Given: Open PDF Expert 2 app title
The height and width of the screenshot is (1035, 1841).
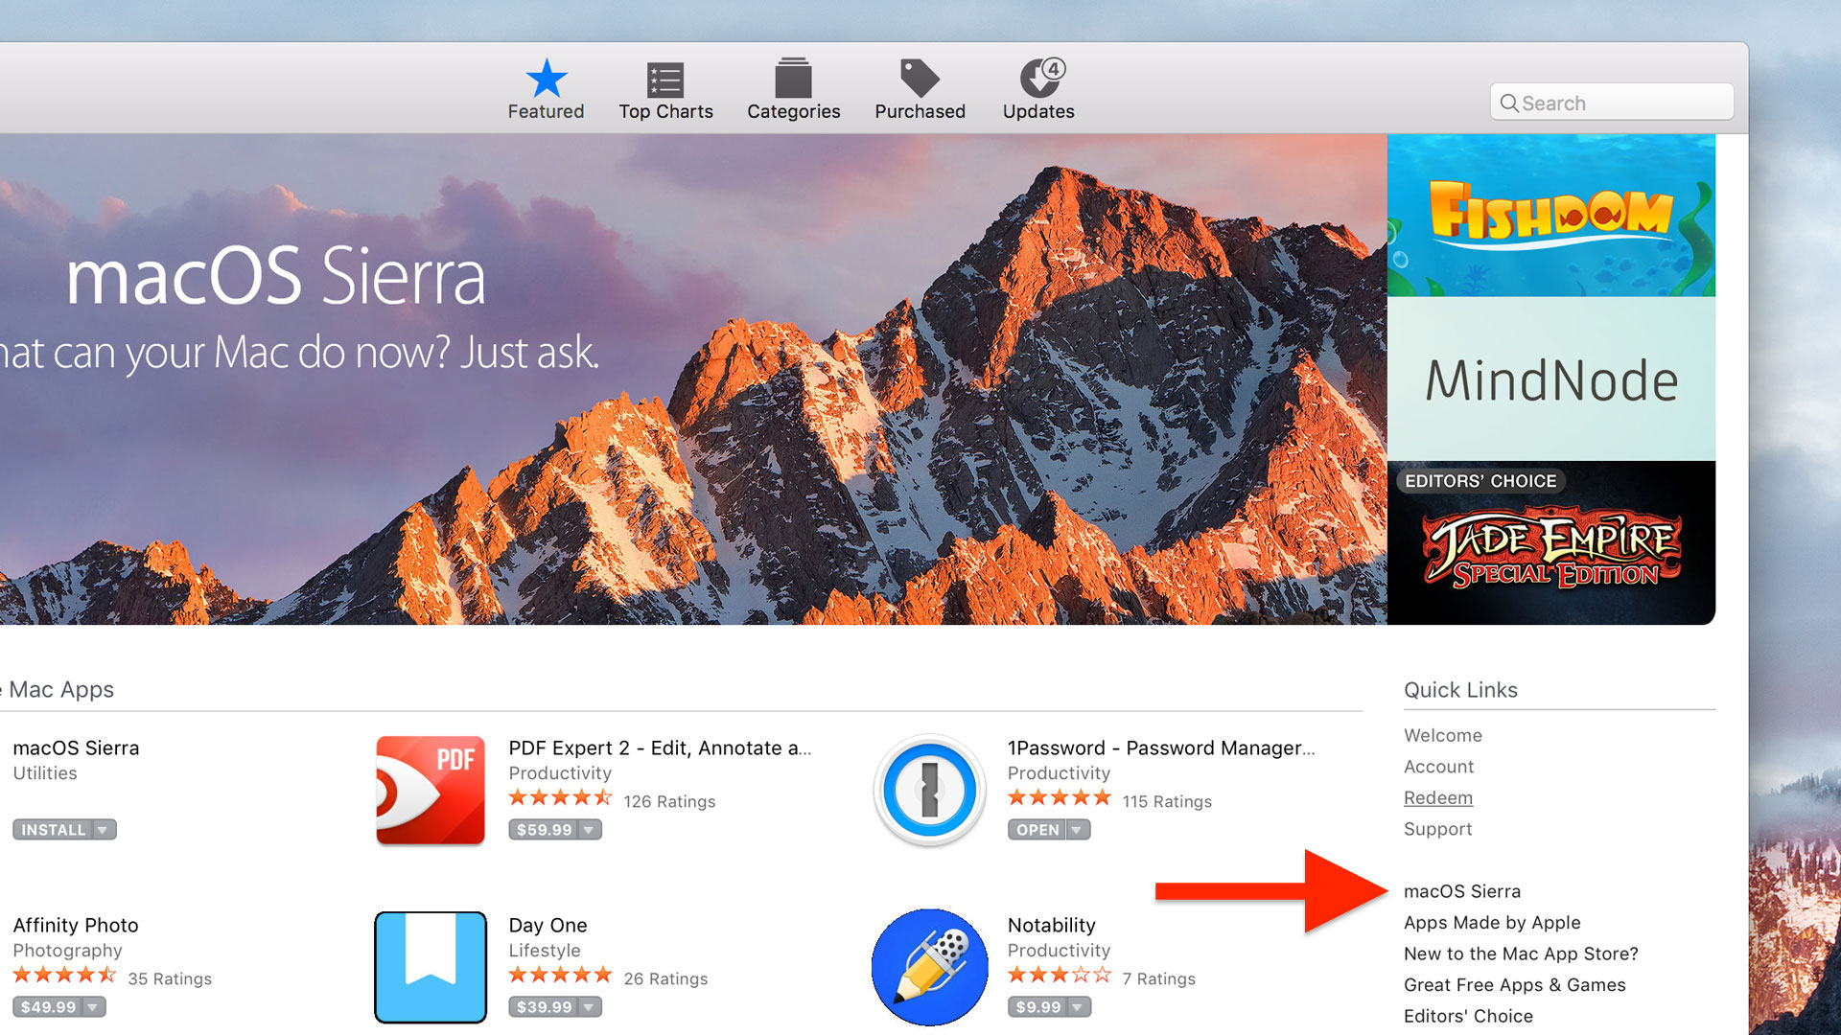Looking at the screenshot, I should [x=660, y=747].
